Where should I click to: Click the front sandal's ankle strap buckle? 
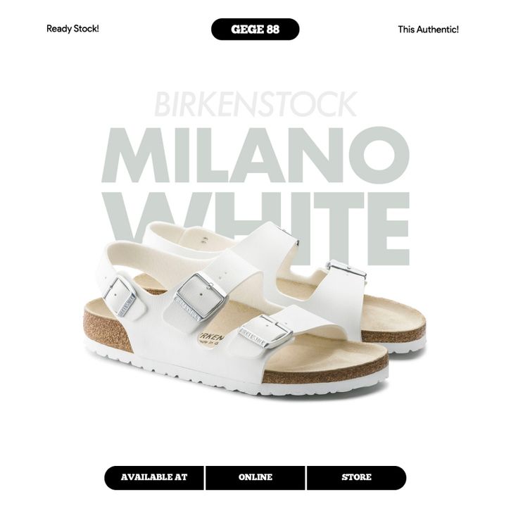pyautogui.click(x=120, y=296)
